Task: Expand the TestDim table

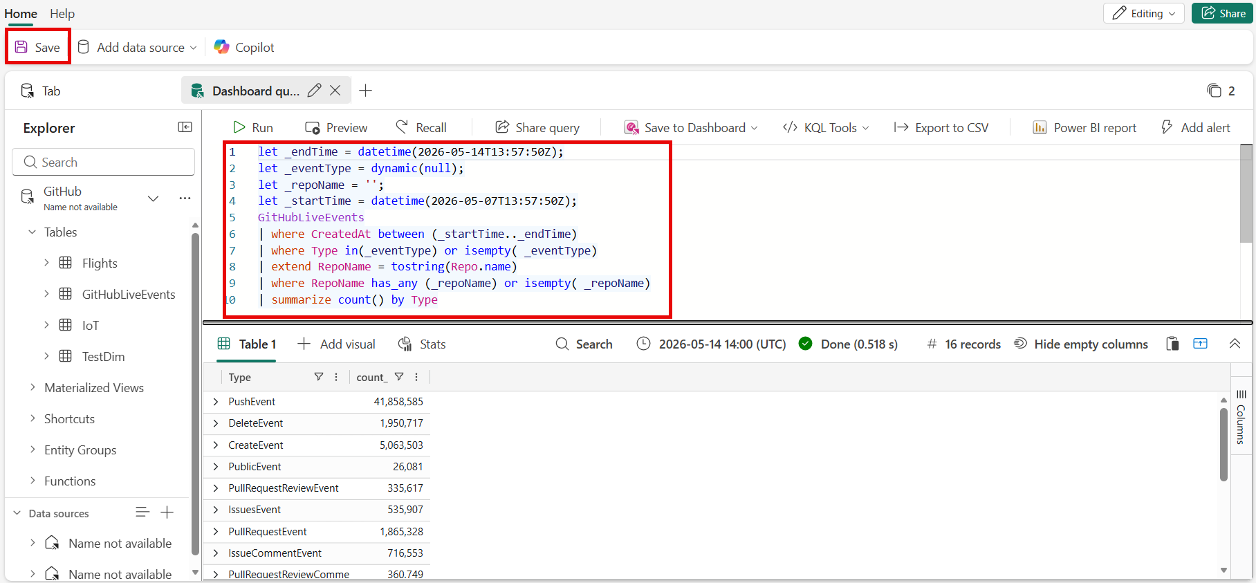Action: (x=46, y=356)
